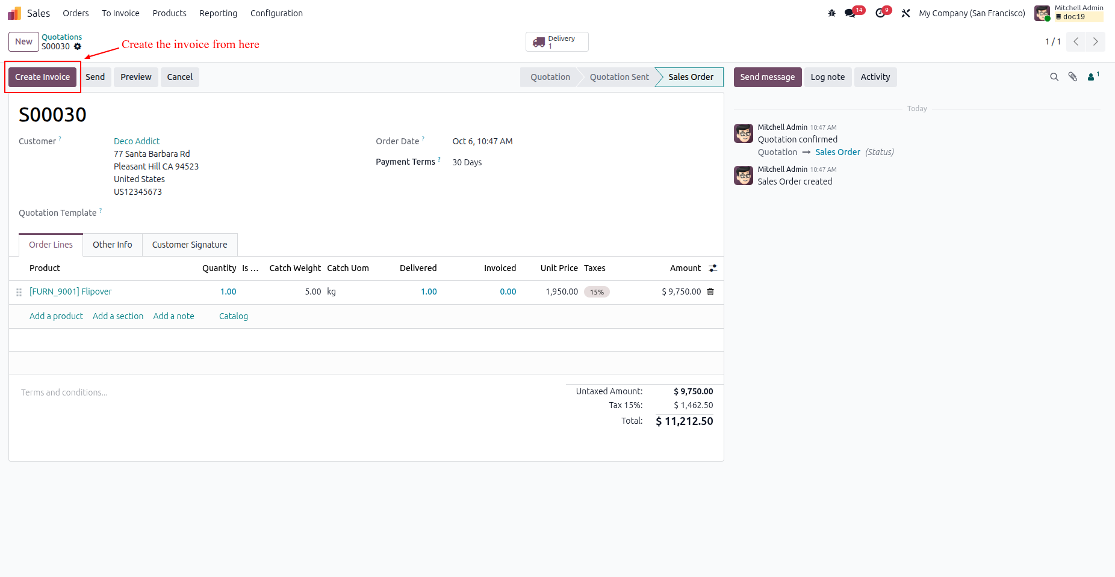The image size is (1115, 577).
Task: Open the To Invoice menu
Action: 120,13
